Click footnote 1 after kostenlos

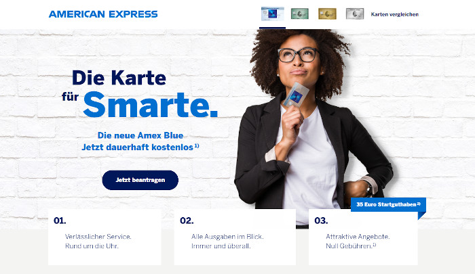(x=197, y=146)
